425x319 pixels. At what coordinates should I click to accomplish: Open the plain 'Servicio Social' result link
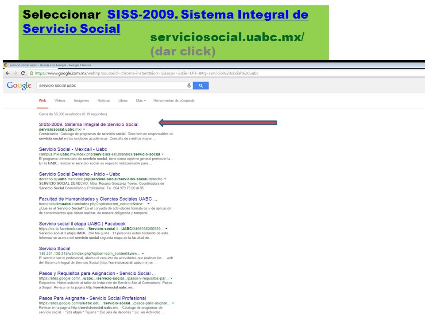pos(54,249)
